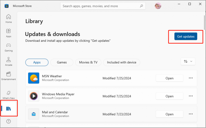Select the Included with device tab
206x128 pixels.
pyautogui.click(x=122, y=62)
